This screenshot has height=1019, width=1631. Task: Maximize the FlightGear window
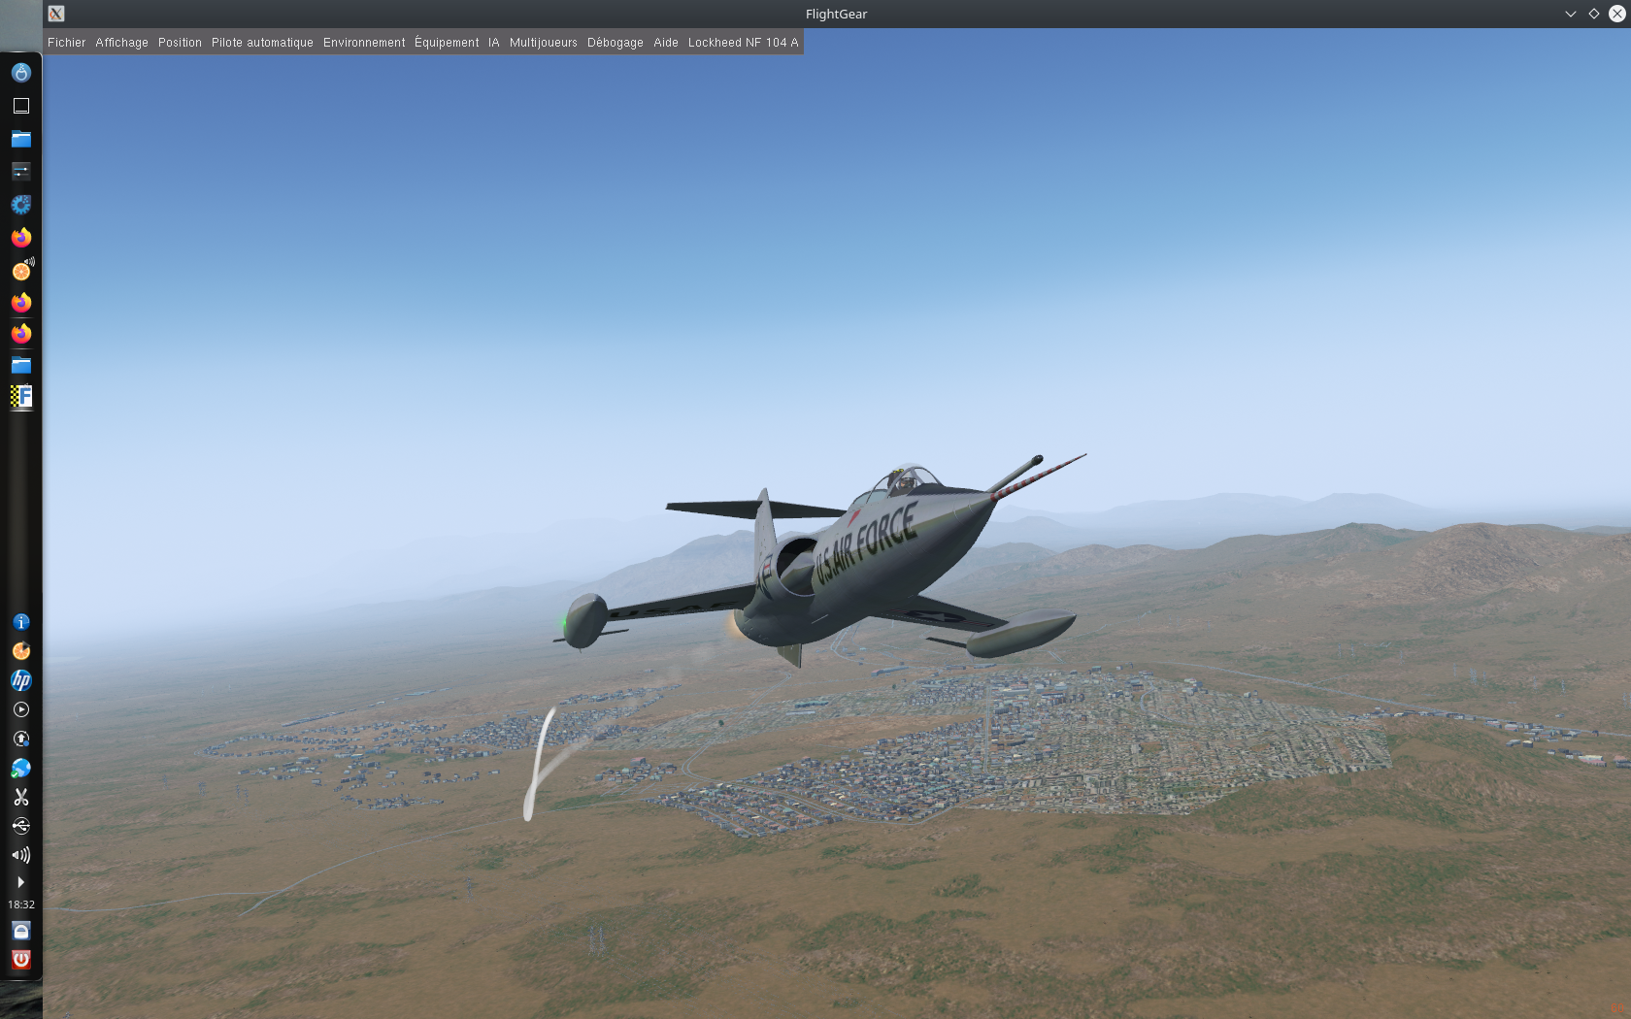[1594, 14]
